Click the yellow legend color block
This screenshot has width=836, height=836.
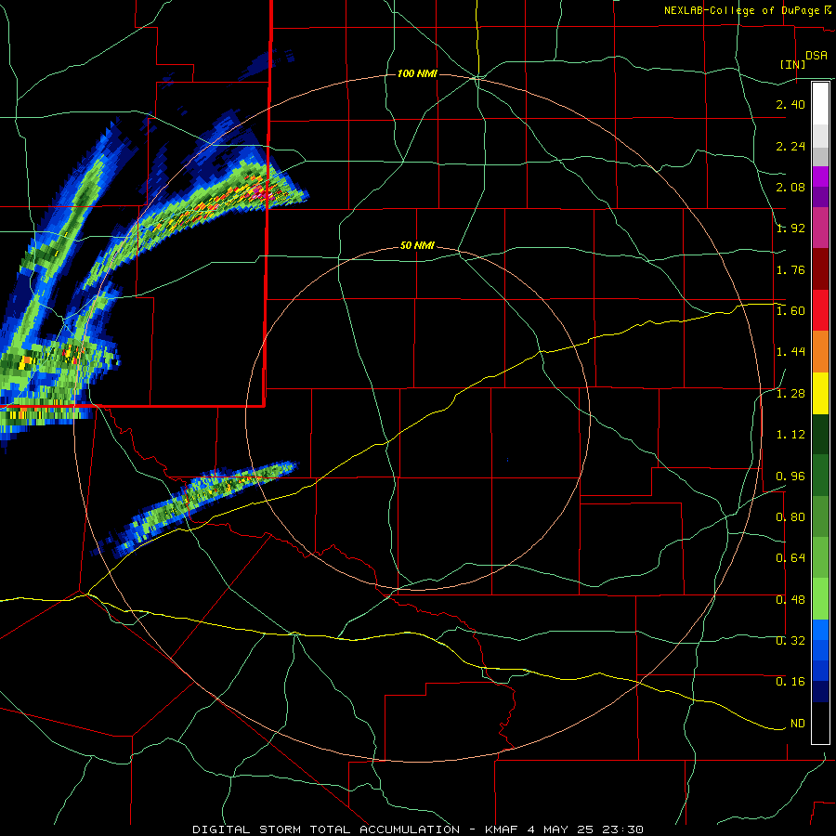pyautogui.click(x=820, y=393)
